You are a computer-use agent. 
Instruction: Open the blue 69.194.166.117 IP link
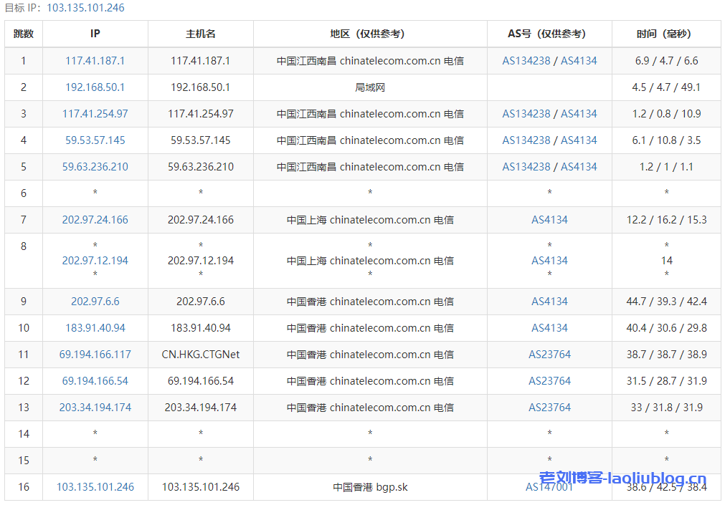tap(95, 355)
